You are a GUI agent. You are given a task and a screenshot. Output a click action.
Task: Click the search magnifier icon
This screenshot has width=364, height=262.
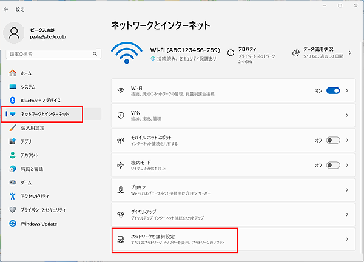tap(96, 54)
